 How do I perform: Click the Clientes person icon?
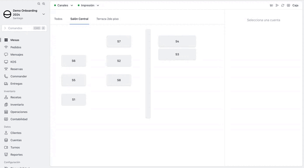point(6,133)
